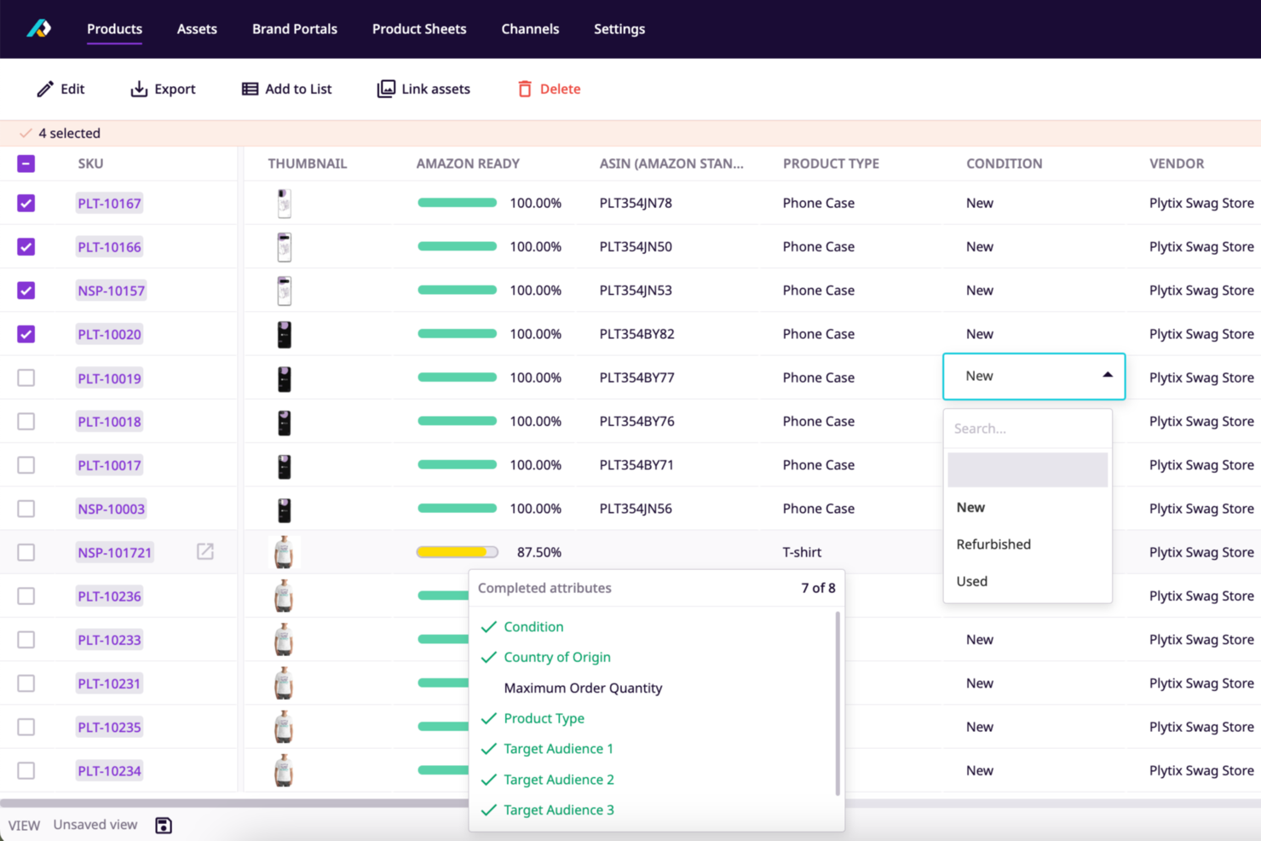1261x841 pixels.
Task: Open the Settings tab
Action: coord(619,29)
